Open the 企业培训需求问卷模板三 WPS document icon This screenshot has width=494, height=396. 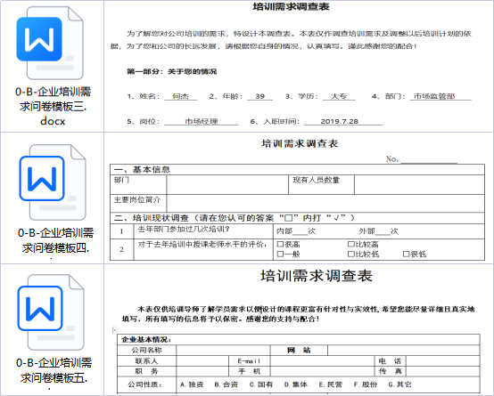(50, 43)
